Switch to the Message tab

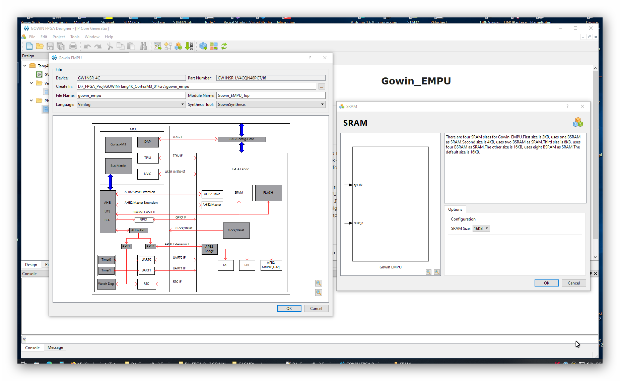tap(55, 347)
